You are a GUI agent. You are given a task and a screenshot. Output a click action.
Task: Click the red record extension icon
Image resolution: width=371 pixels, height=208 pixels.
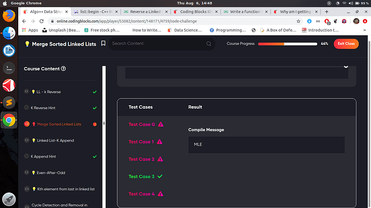365,21
